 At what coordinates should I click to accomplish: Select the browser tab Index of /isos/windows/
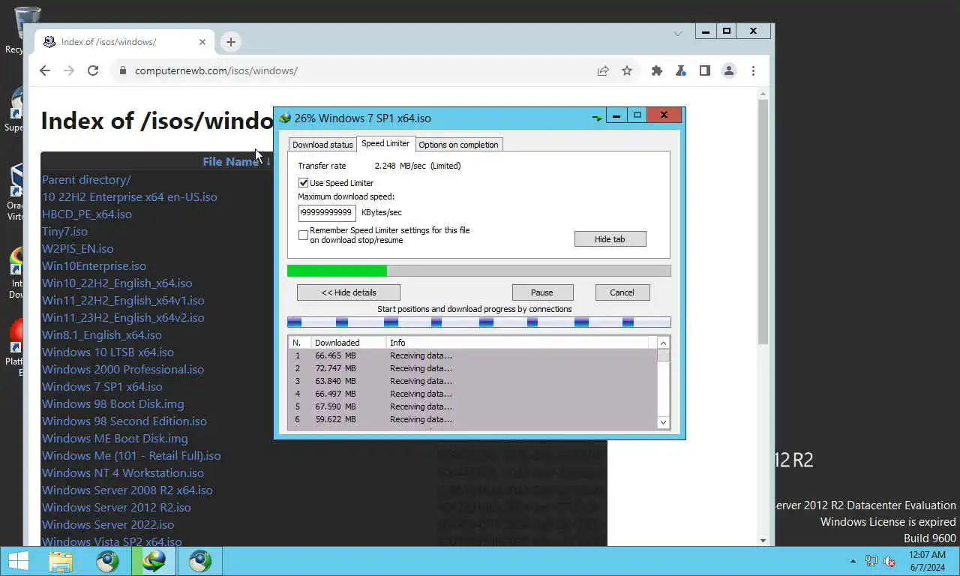click(x=124, y=42)
